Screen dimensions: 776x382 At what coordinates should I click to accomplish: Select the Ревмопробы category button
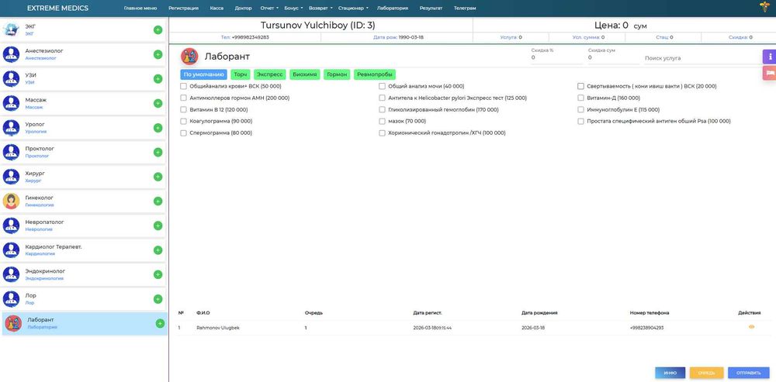coord(375,74)
